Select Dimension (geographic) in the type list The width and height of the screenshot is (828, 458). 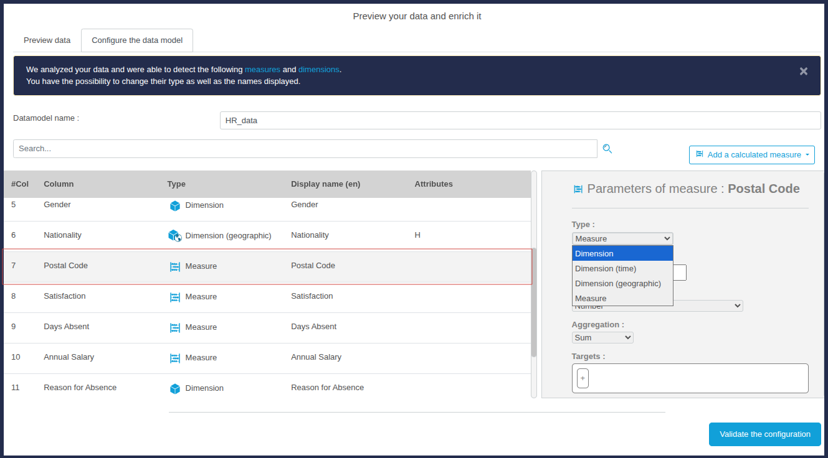tap(617, 283)
